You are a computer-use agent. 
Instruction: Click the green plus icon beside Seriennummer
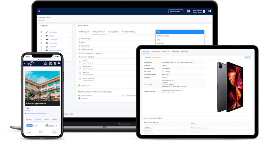pos(79,96)
